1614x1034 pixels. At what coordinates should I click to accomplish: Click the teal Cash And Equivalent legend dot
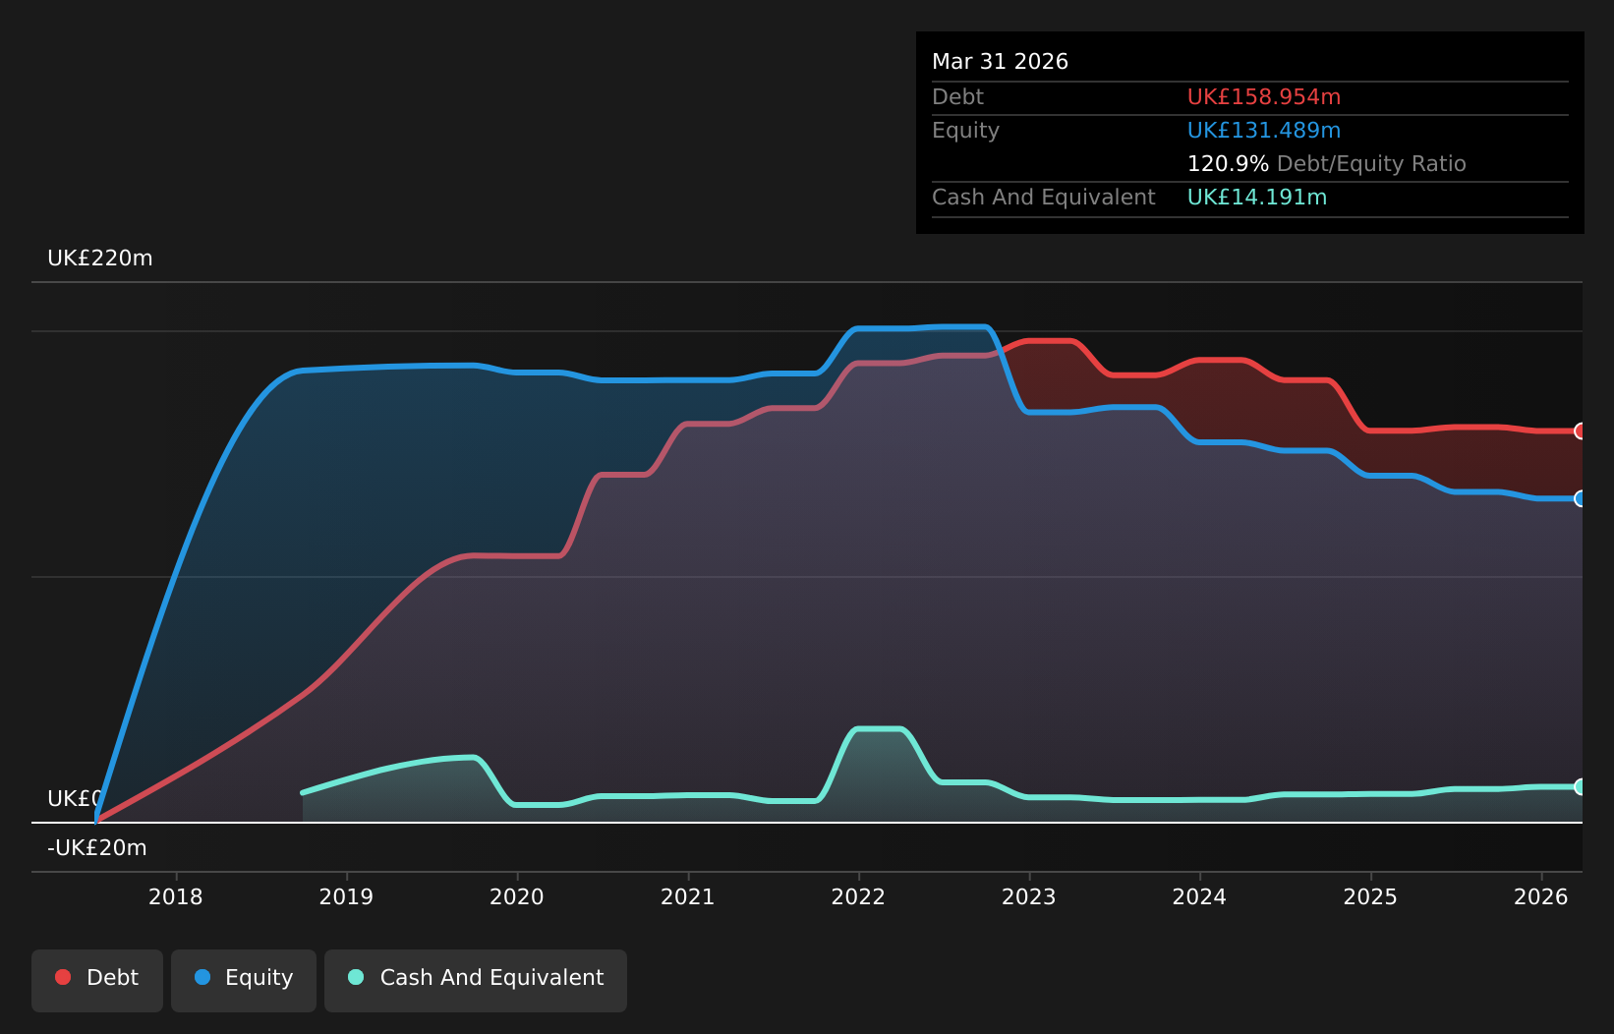point(356,977)
